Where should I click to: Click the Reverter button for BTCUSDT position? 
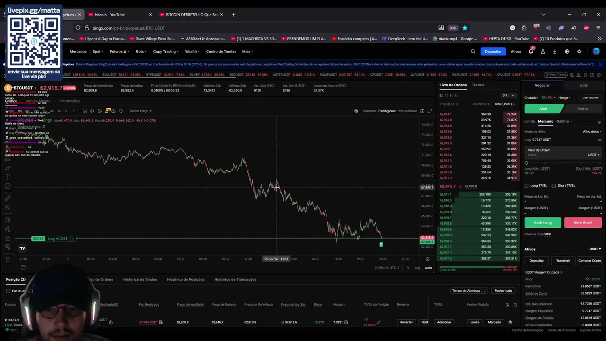406,322
